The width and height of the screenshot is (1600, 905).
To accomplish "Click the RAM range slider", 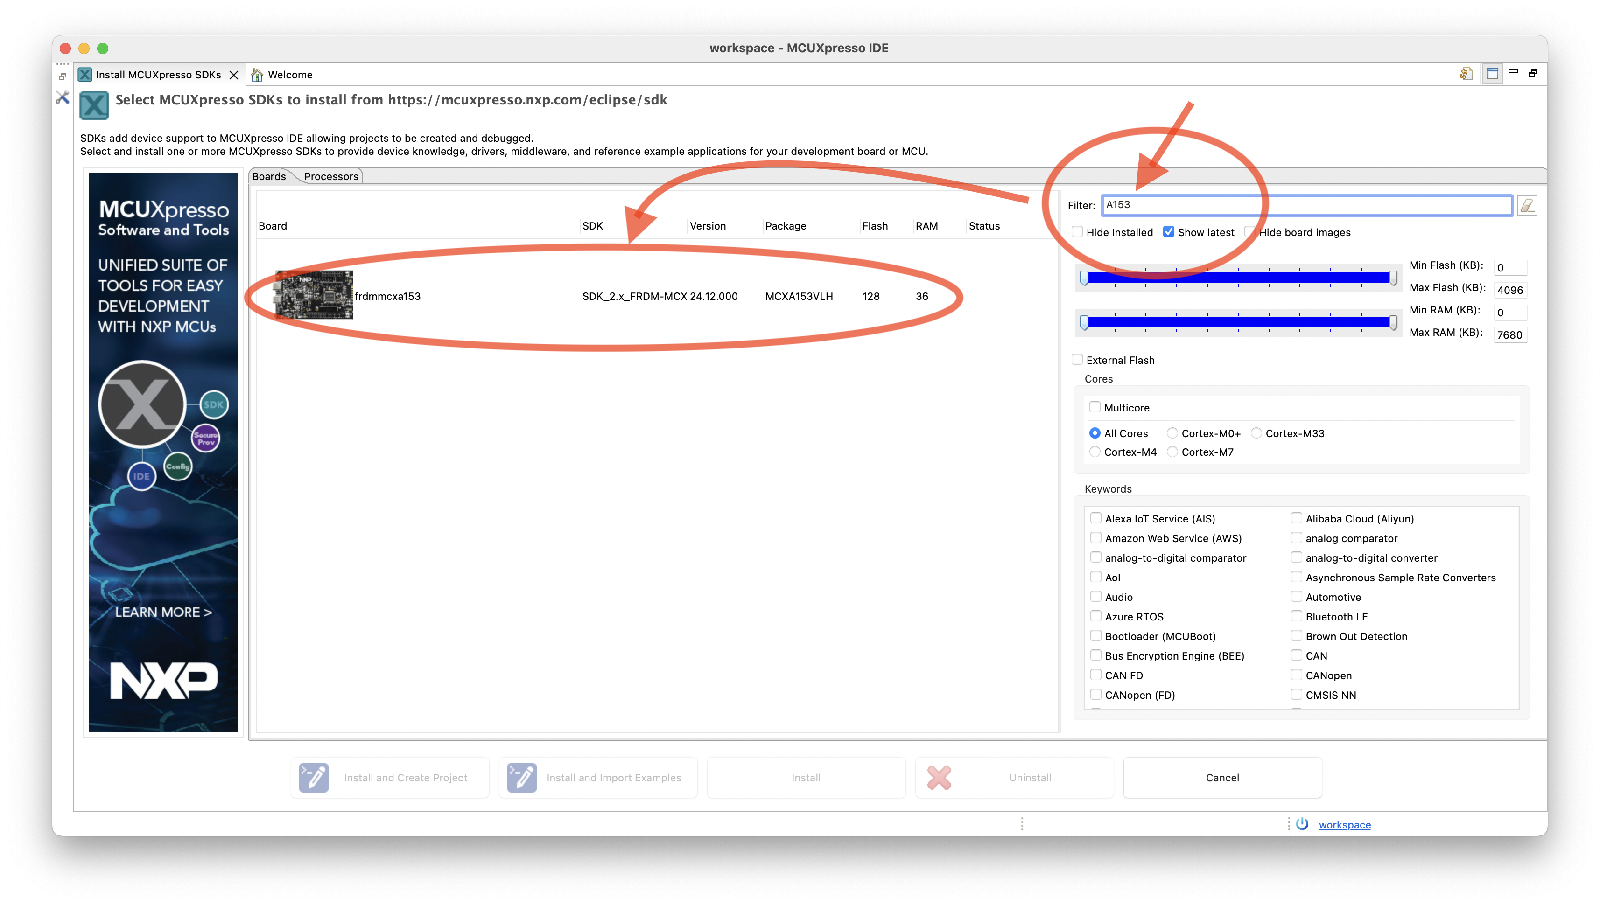I will pyautogui.click(x=1239, y=322).
